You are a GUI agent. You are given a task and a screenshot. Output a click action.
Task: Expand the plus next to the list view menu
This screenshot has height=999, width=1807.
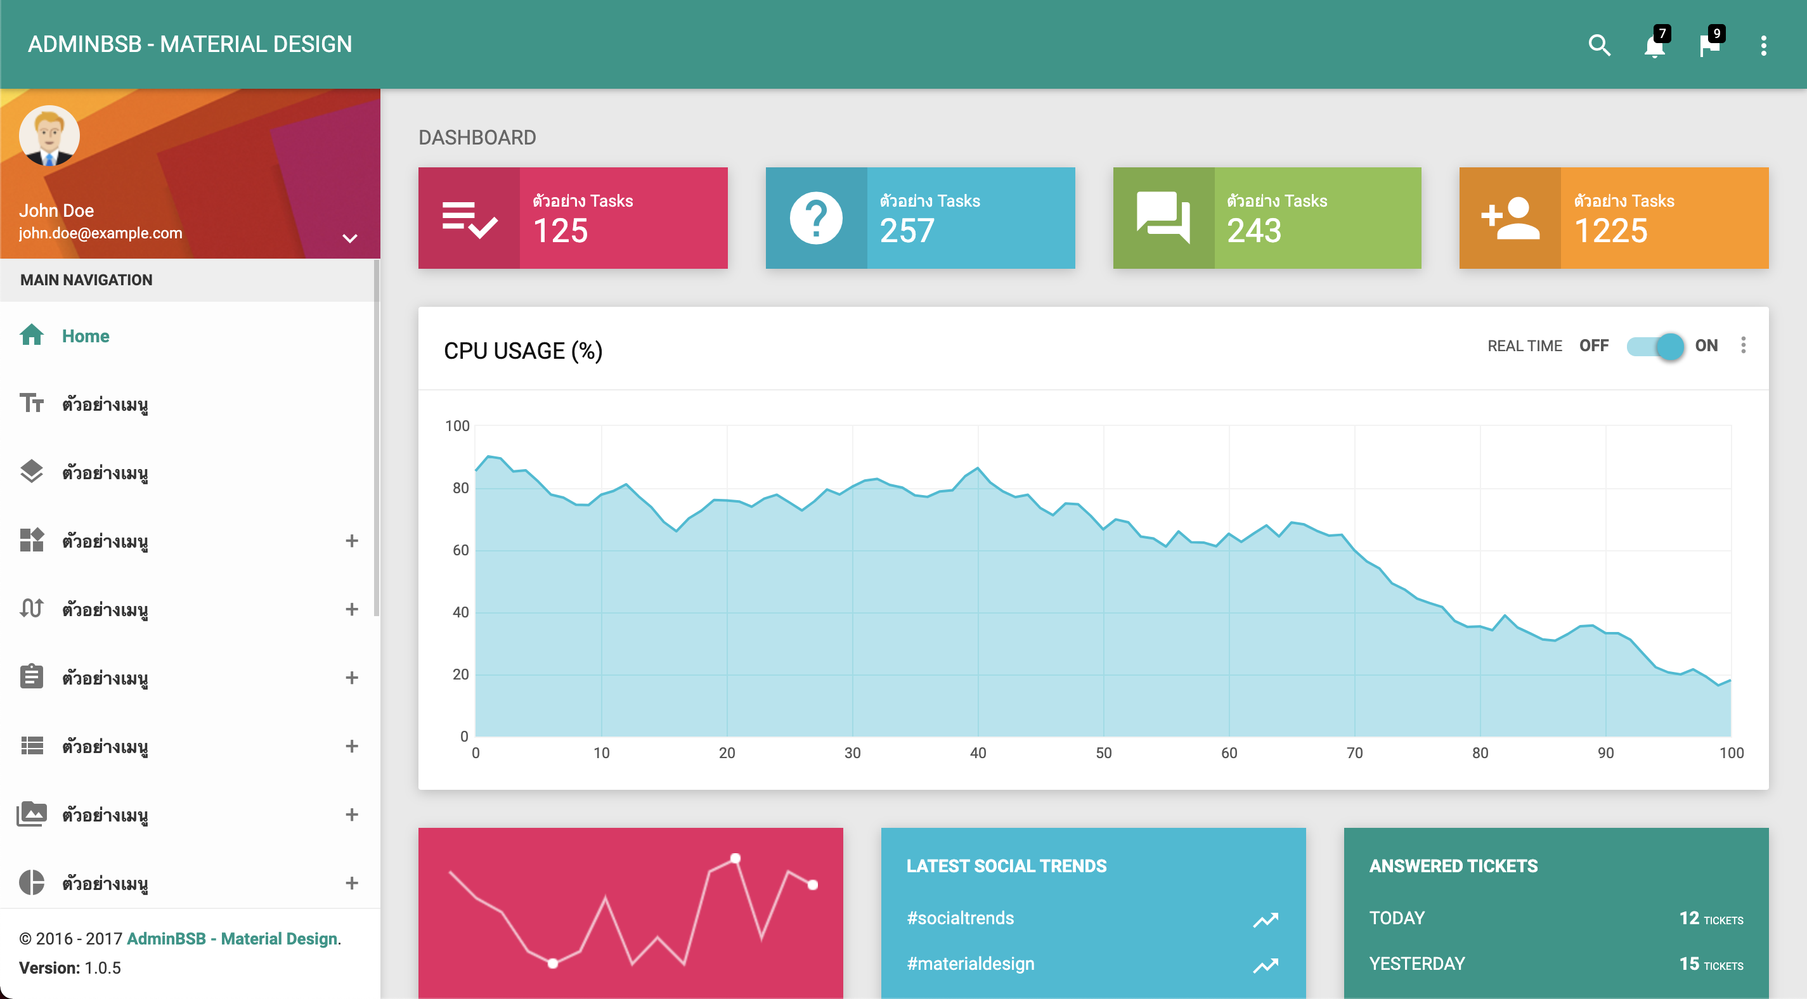pos(352,745)
